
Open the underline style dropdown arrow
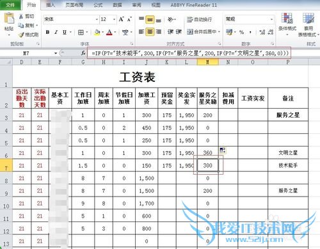(x=70, y=33)
